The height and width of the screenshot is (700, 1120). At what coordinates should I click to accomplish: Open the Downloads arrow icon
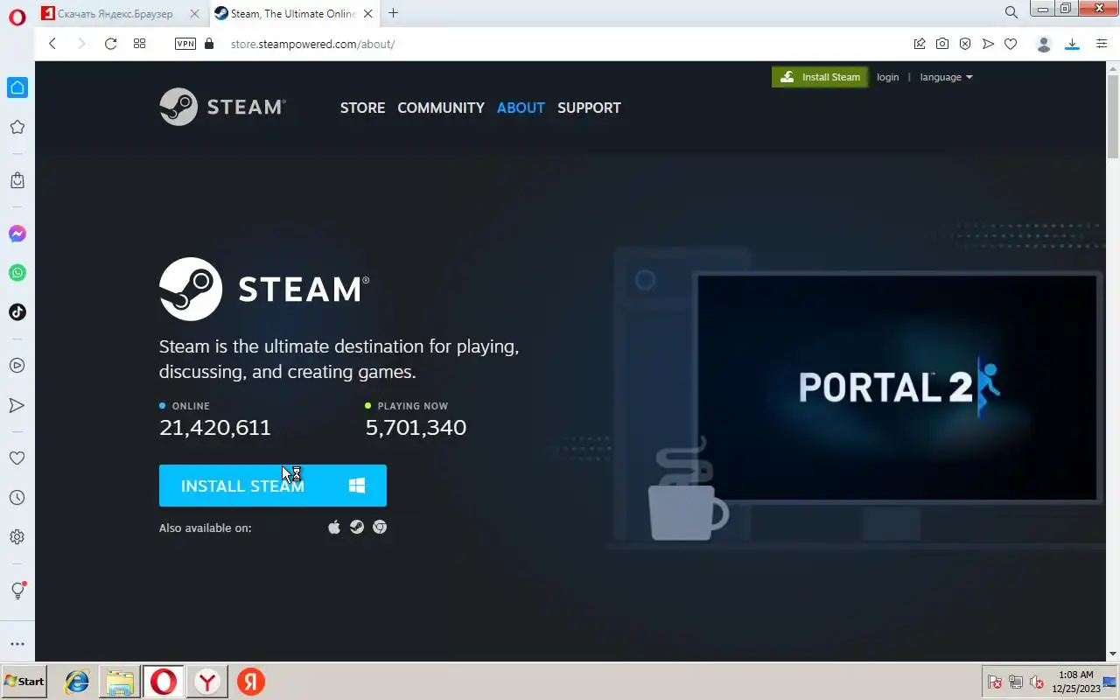point(1072,44)
